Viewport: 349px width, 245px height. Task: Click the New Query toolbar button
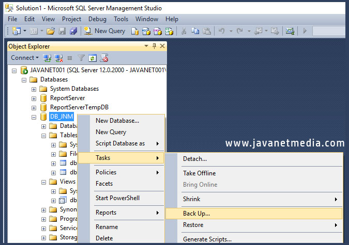pos(104,31)
